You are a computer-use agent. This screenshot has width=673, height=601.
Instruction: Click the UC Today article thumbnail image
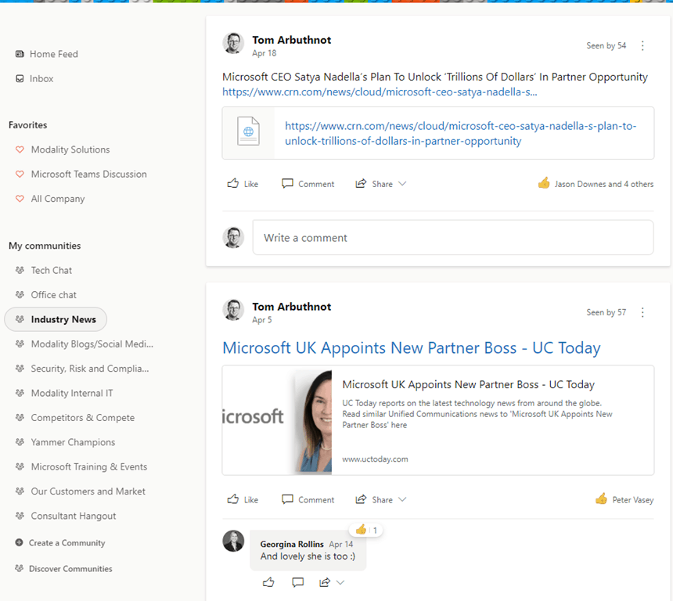277,420
